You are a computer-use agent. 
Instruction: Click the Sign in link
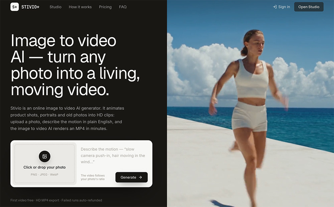[x=281, y=7]
